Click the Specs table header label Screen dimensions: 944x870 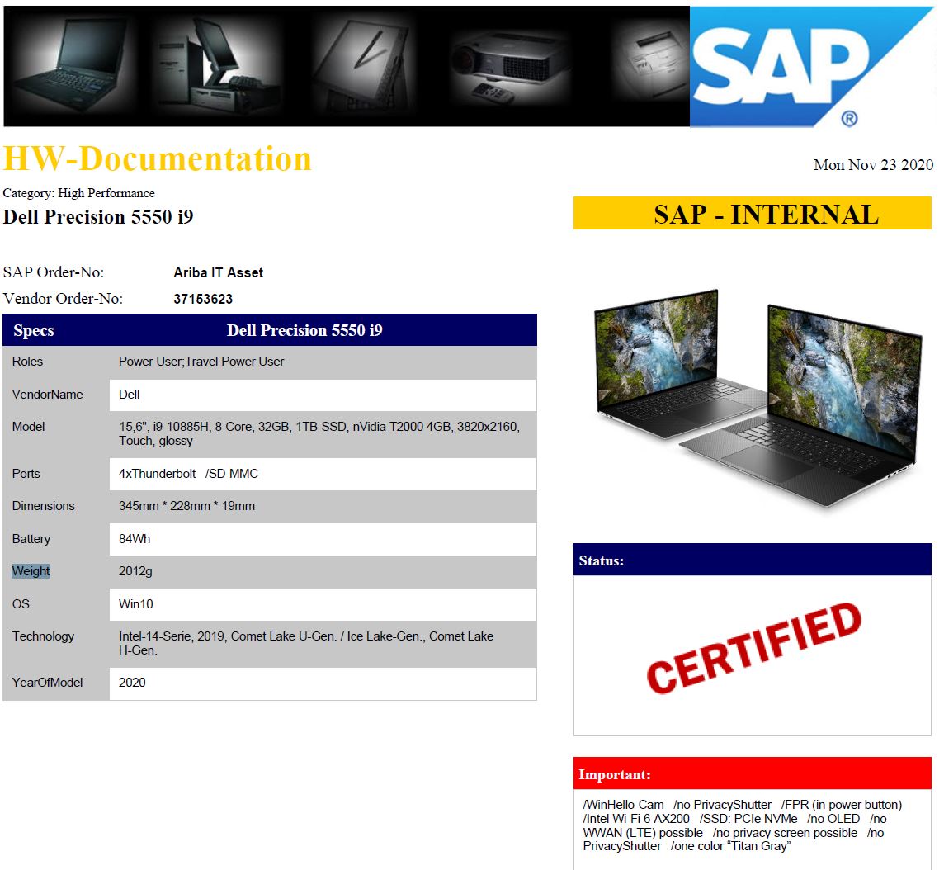pyautogui.click(x=34, y=330)
